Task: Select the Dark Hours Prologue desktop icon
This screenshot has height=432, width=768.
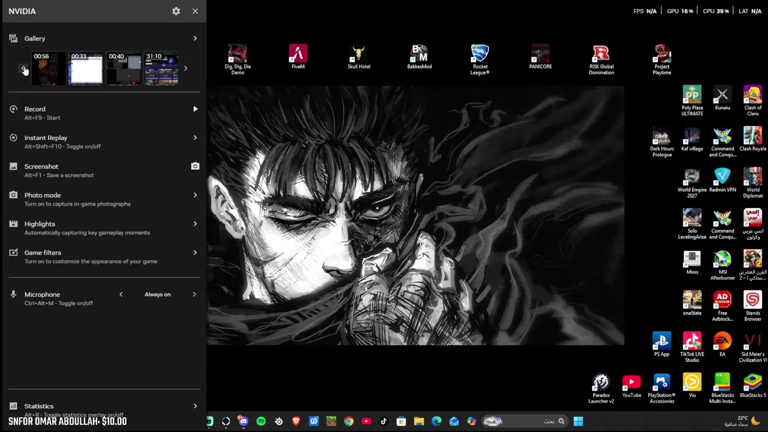Action: coord(662,142)
